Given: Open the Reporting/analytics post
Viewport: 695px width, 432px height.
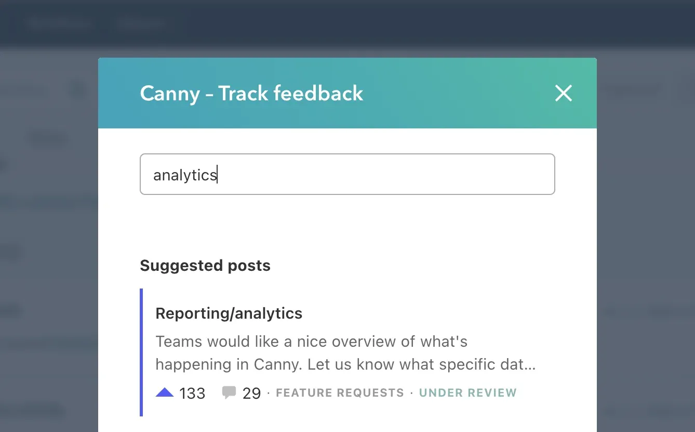Looking at the screenshot, I should tap(229, 313).
